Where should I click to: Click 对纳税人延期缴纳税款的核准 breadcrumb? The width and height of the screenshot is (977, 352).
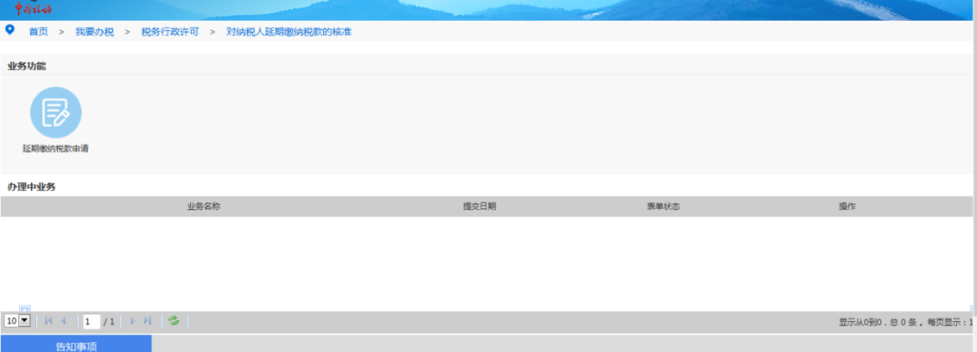click(289, 32)
